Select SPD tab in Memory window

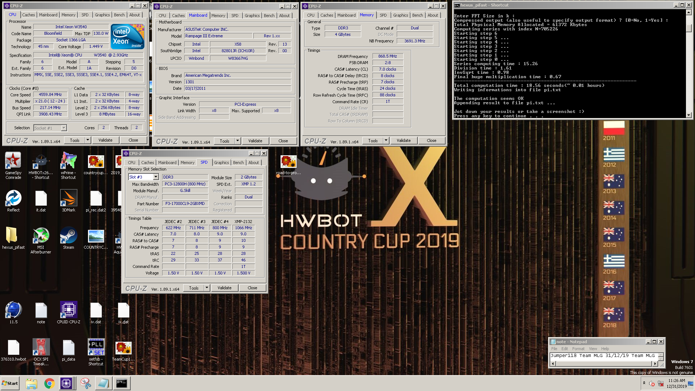383,15
